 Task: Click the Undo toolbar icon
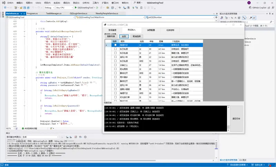(x=33, y=7)
